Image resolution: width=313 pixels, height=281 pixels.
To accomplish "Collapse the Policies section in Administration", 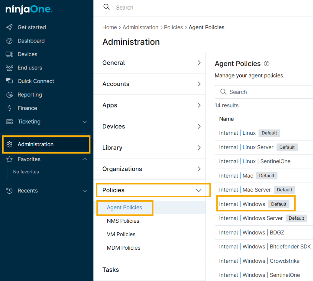I will (x=198, y=190).
